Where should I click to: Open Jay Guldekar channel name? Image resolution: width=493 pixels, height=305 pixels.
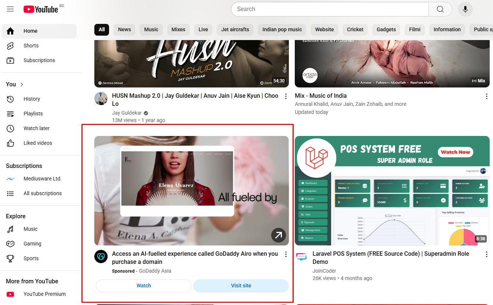click(x=127, y=113)
